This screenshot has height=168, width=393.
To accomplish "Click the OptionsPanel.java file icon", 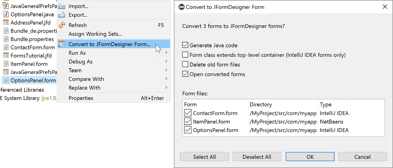I will [x=6, y=14].
